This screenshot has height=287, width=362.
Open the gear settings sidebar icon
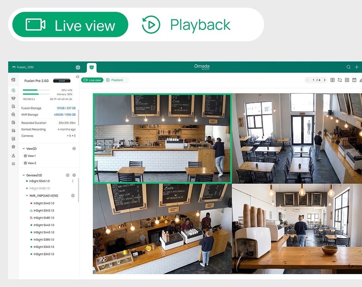(x=14, y=147)
